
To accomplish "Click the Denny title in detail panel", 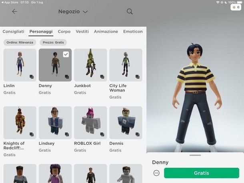I will [x=160, y=163].
